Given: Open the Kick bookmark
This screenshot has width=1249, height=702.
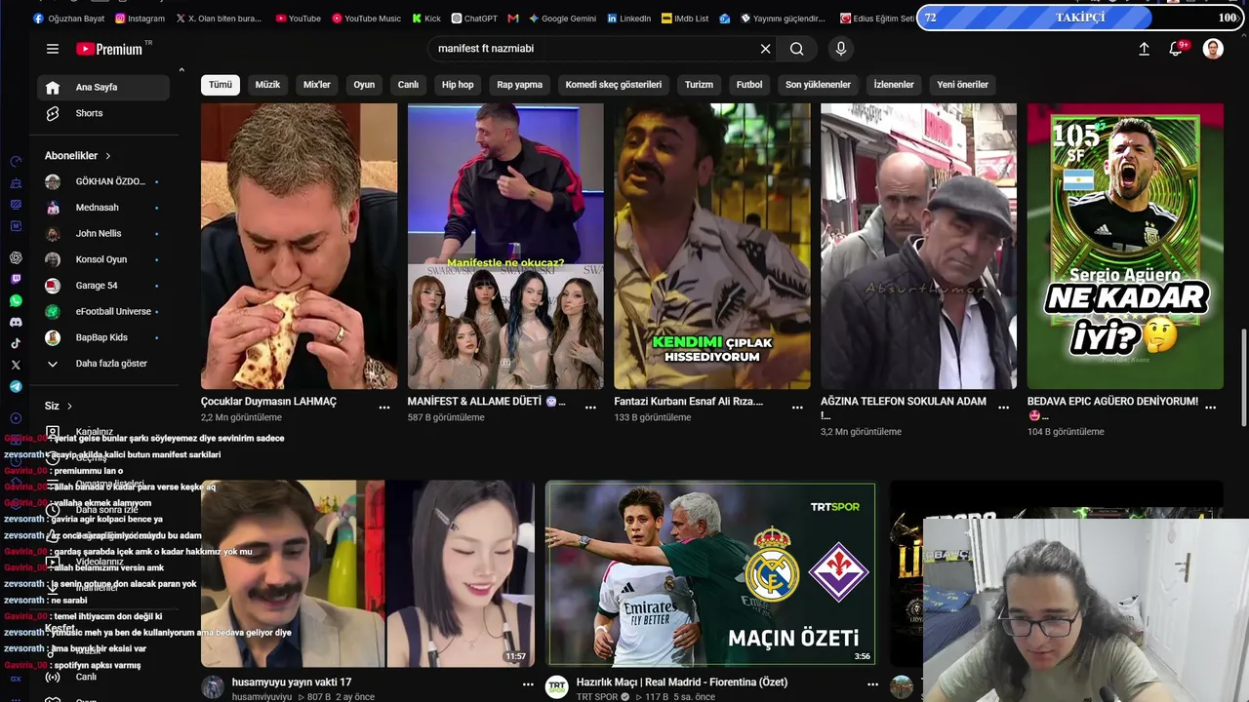Looking at the screenshot, I should pyautogui.click(x=426, y=19).
